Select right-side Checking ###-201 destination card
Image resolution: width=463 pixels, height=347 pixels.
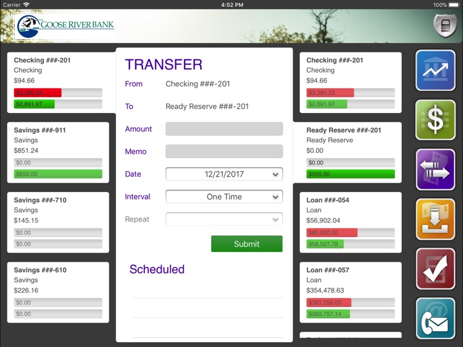point(351,83)
